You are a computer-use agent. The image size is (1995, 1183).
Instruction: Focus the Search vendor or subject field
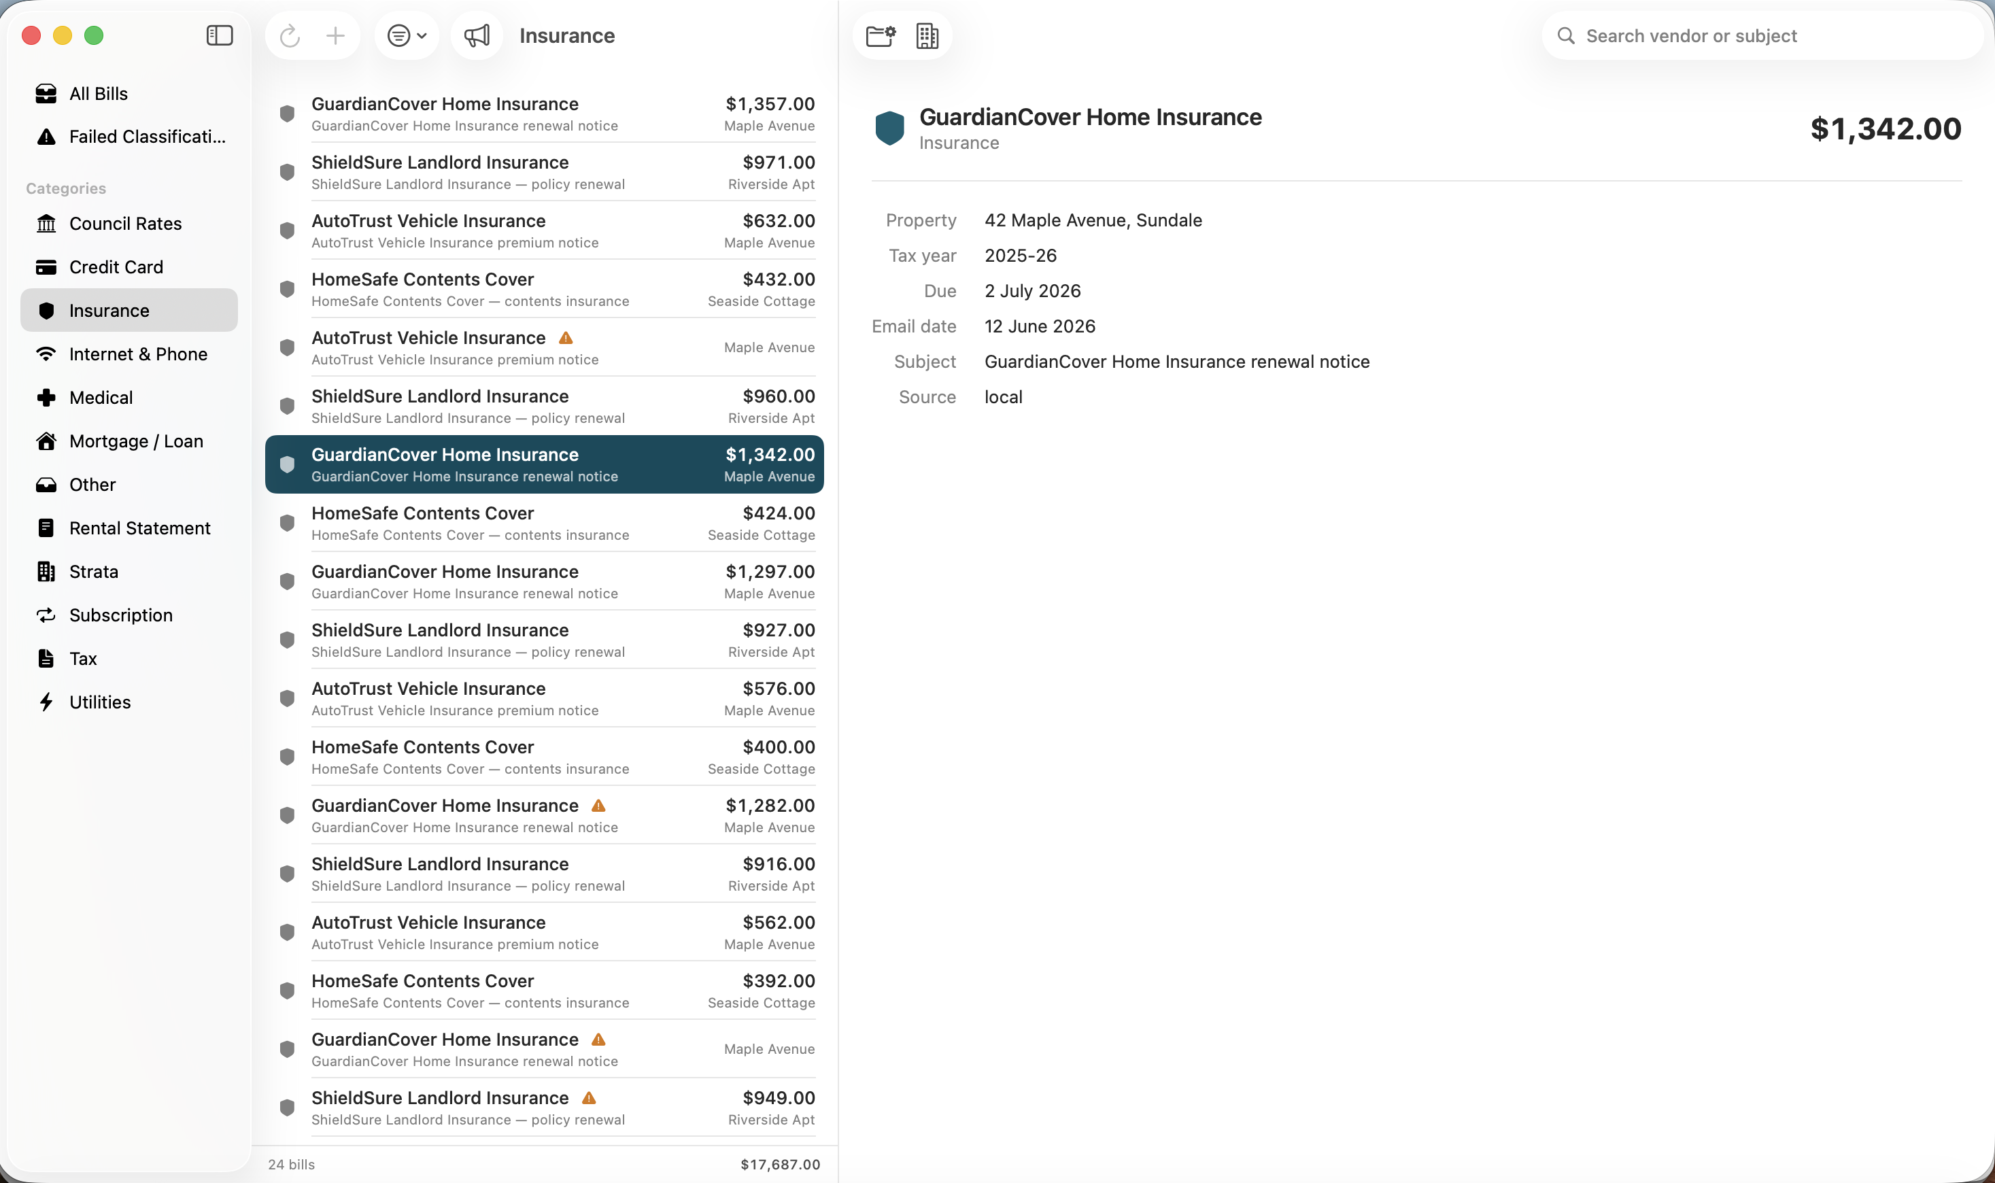click(1762, 36)
